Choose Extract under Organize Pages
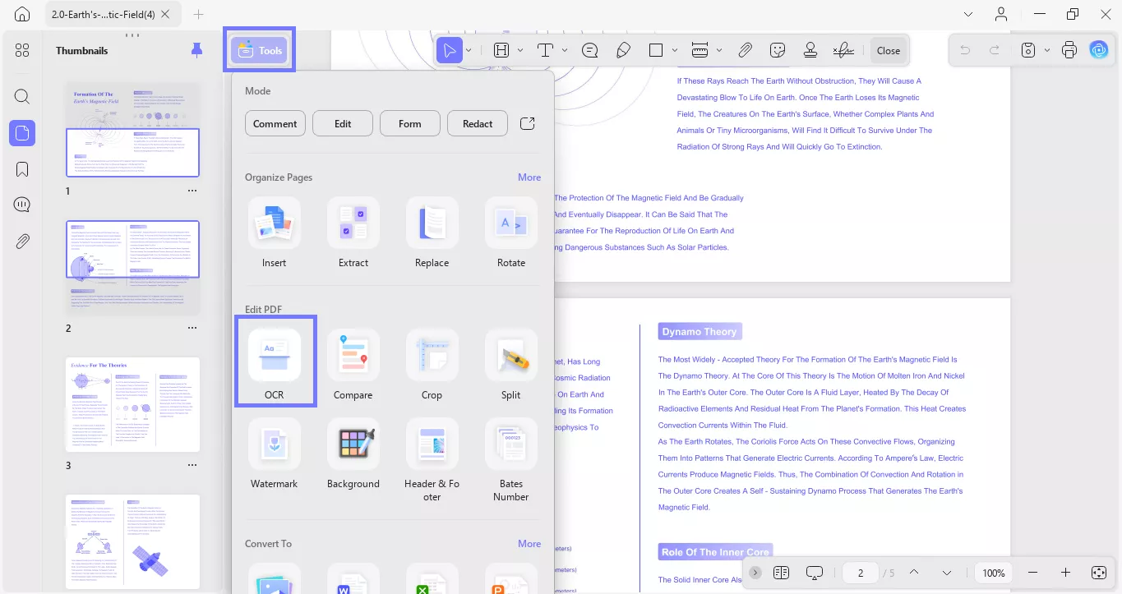Image resolution: width=1122 pixels, height=594 pixels. pos(353,233)
